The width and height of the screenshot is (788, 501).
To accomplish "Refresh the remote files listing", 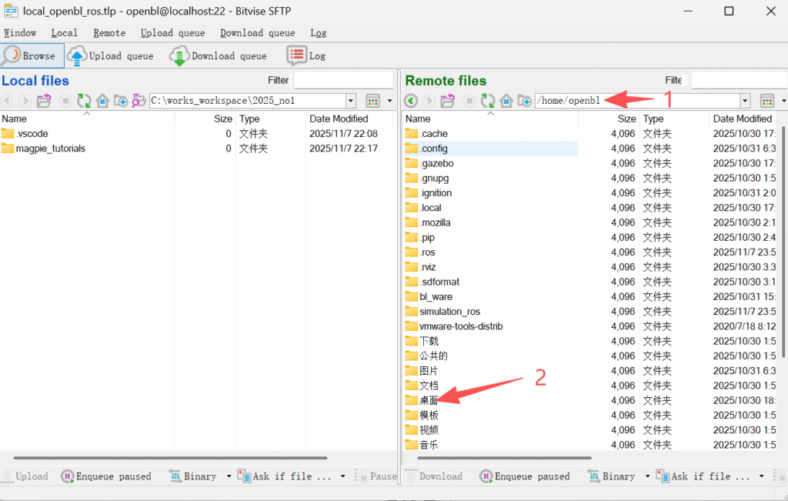I will click(x=488, y=101).
